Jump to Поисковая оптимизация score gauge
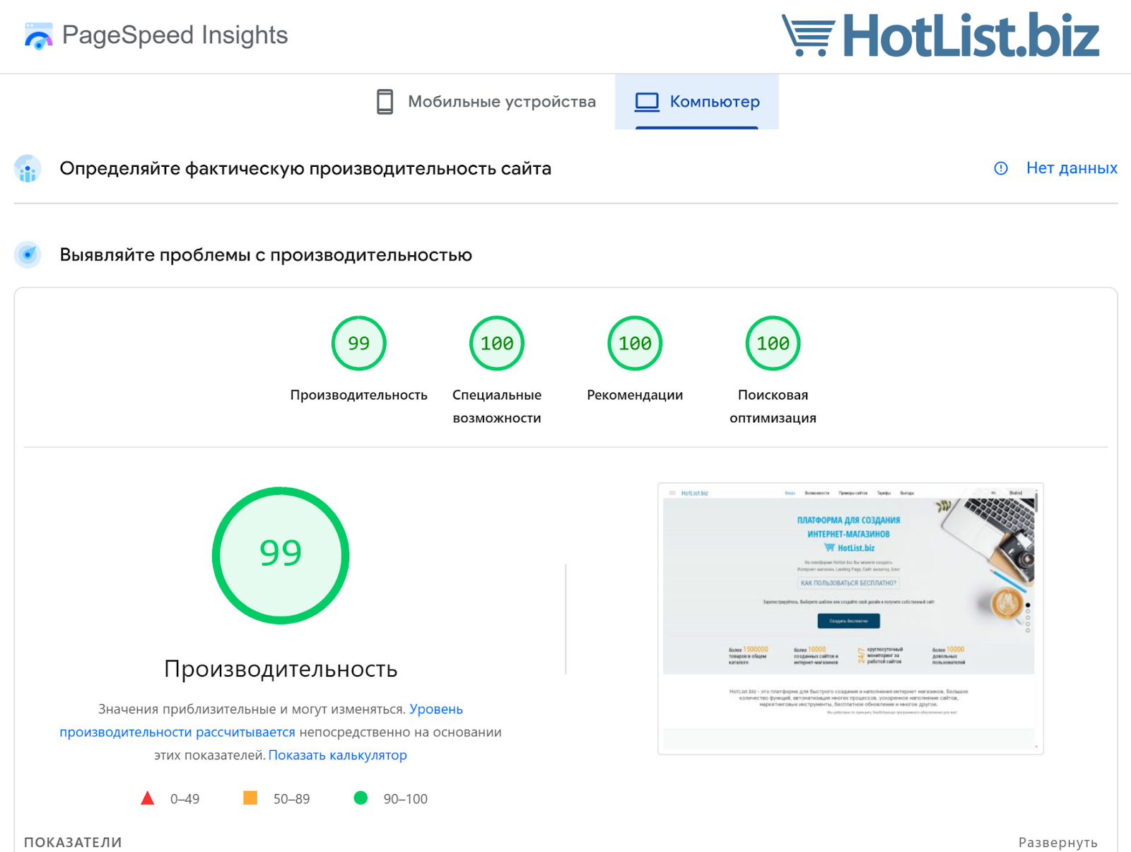The height and width of the screenshot is (852, 1131). point(773,344)
